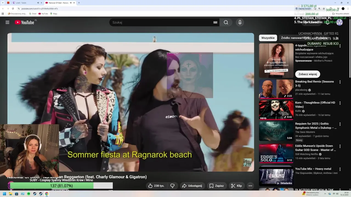Open the Chrome three-dot menu

[348, 8]
